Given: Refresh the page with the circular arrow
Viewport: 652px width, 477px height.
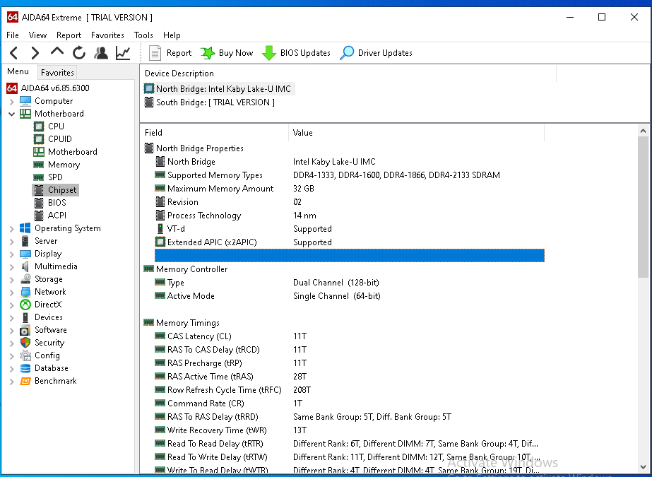Looking at the screenshot, I should (79, 53).
